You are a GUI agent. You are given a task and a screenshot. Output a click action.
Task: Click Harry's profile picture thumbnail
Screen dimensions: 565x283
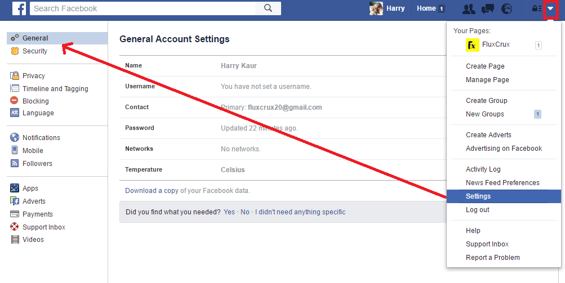[x=376, y=8]
